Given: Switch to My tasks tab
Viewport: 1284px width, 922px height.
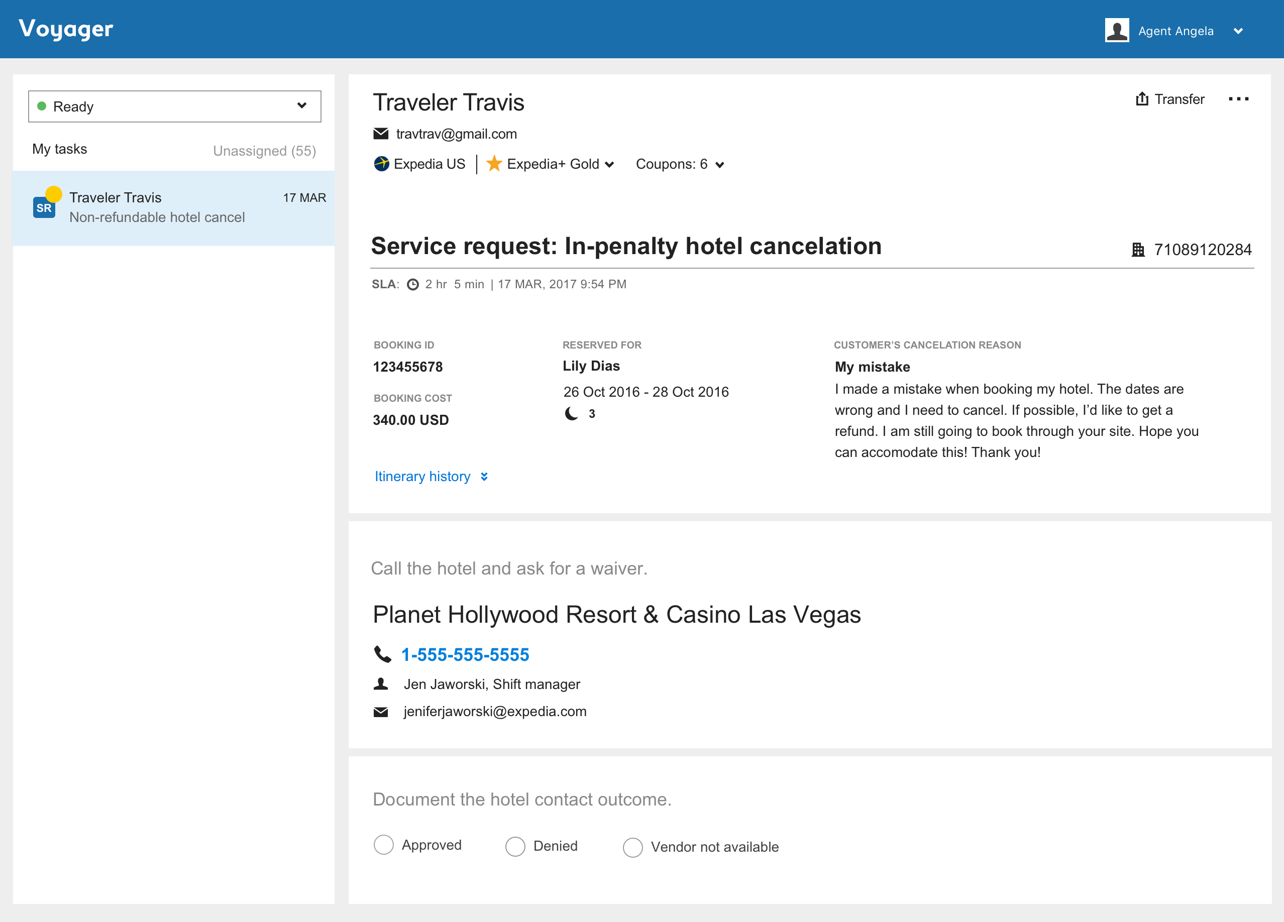Looking at the screenshot, I should (59, 149).
